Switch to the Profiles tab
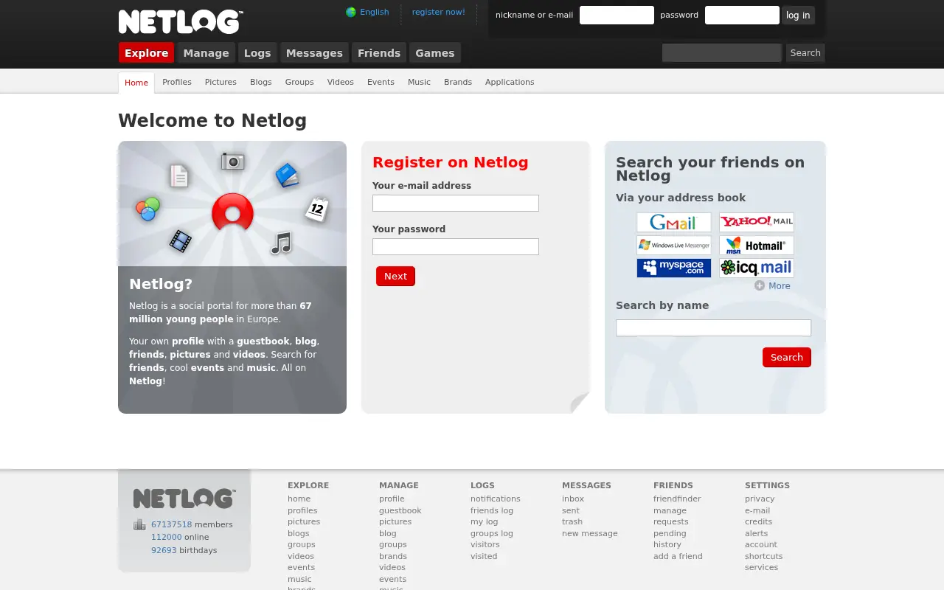The width and height of the screenshot is (944, 590). [177, 82]
